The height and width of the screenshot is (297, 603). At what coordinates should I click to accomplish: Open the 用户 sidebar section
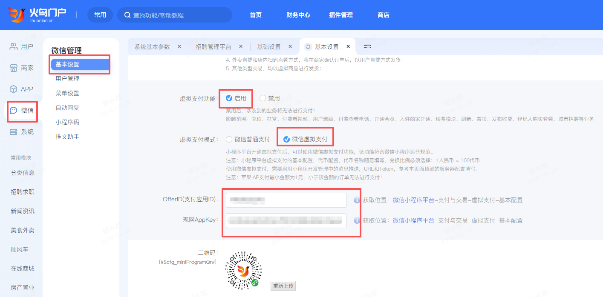(21, 46)
